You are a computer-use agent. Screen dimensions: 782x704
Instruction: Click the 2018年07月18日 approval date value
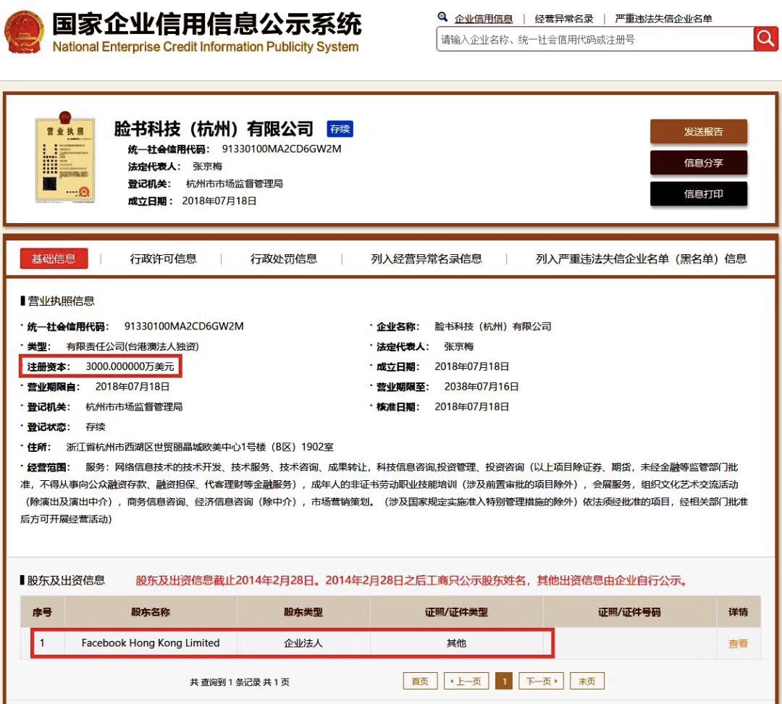tap(471, 406)
